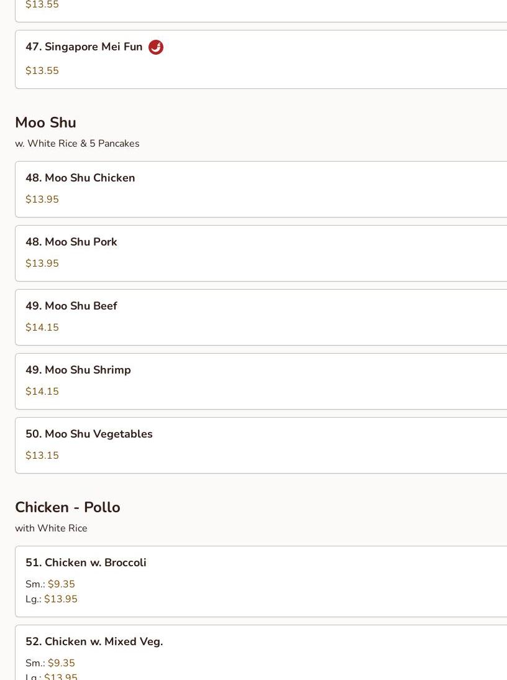The width and height of the screenshot is (507, 680).
Task: Click the $13.15 price of Moo Shu Vegetables
Action: (42, 456)
